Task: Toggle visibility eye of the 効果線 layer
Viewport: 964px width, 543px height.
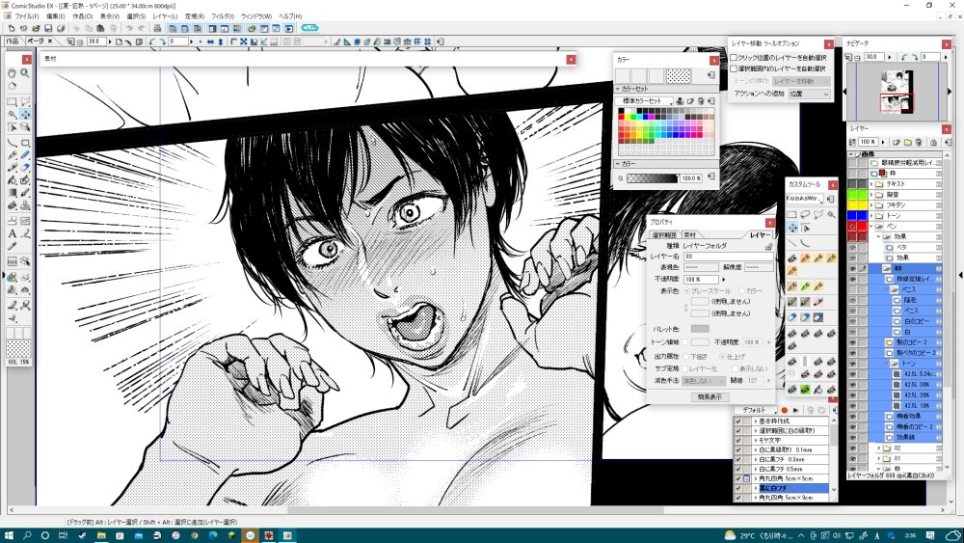Action: point(853,437)
